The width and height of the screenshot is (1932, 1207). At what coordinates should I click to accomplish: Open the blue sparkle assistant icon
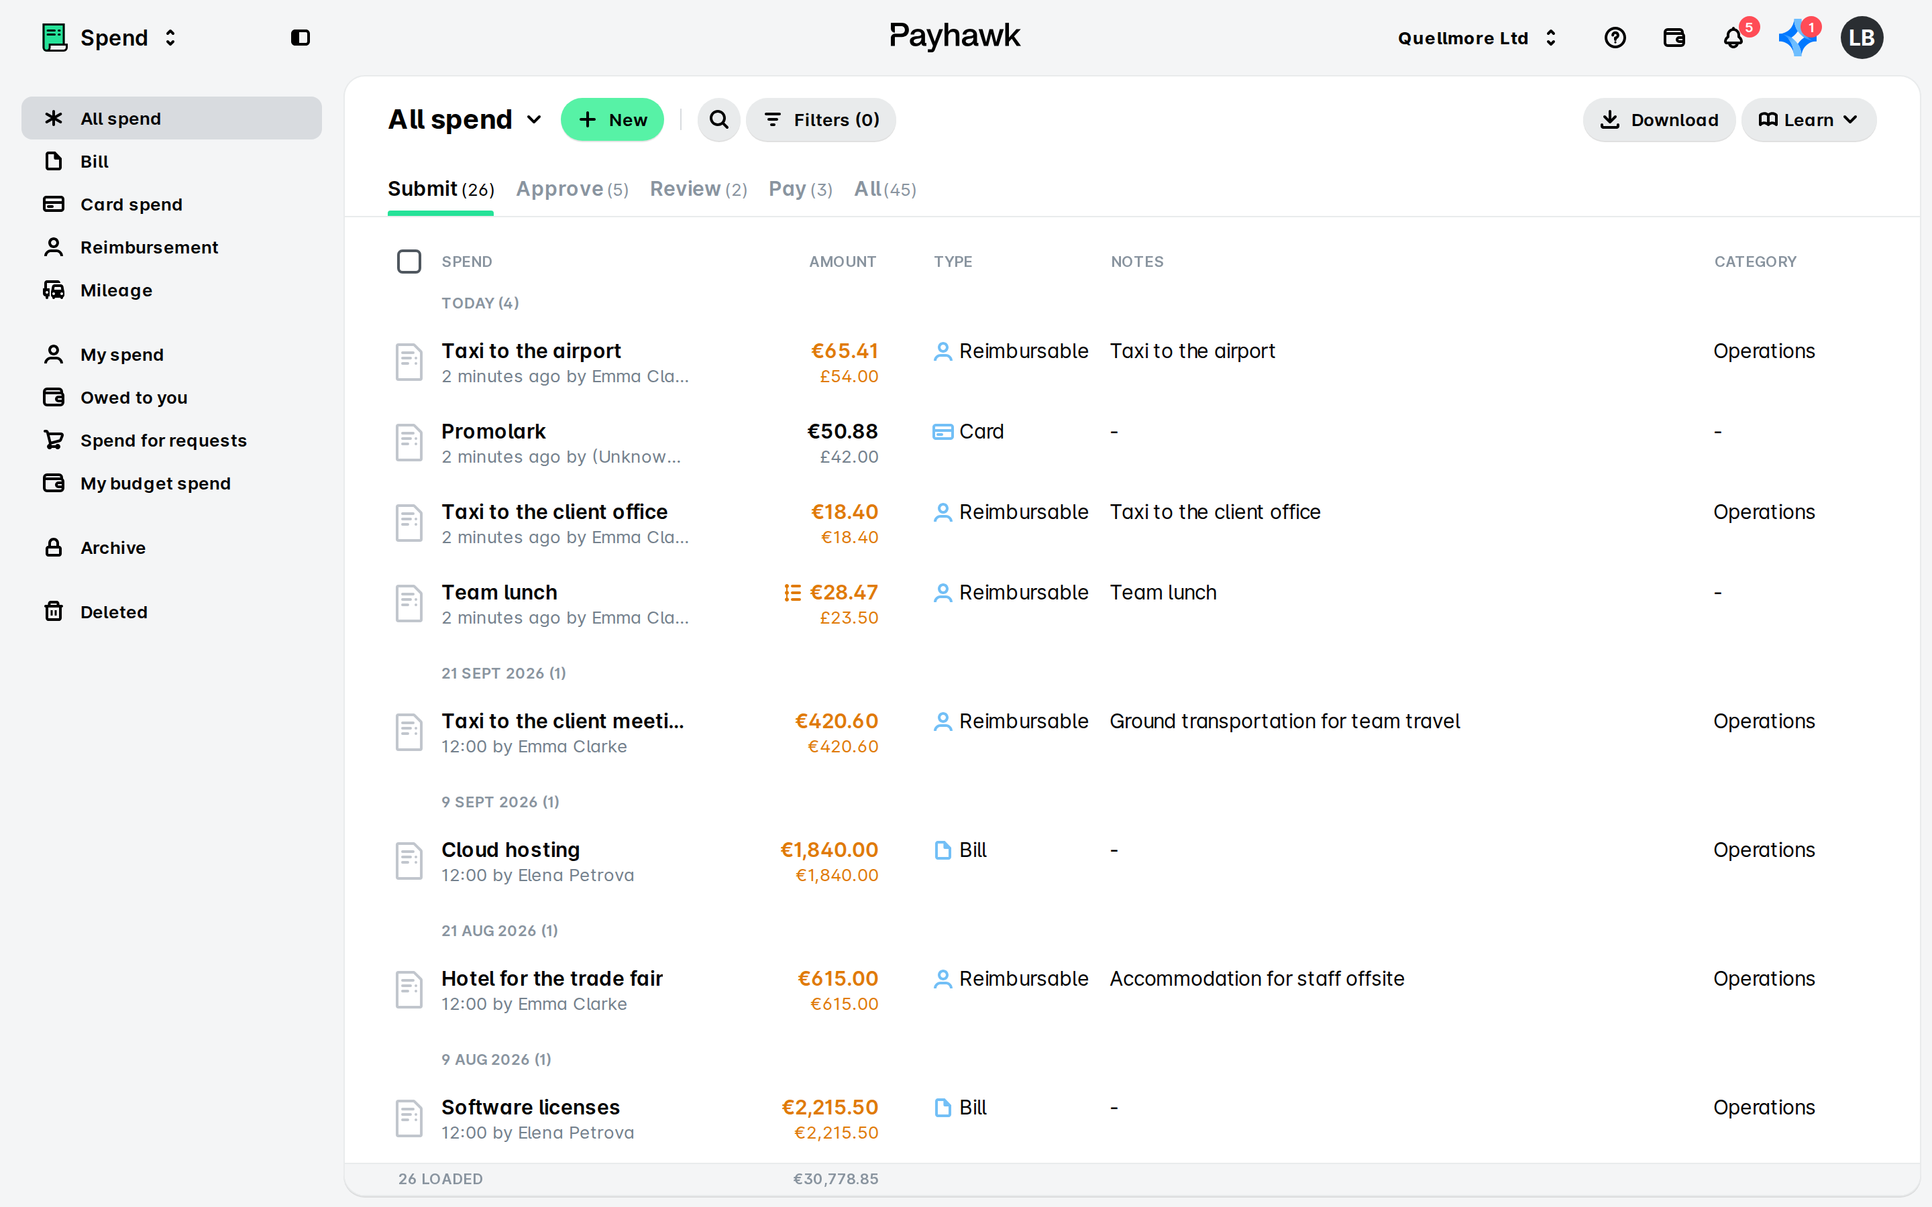(x=1796, y=38)
